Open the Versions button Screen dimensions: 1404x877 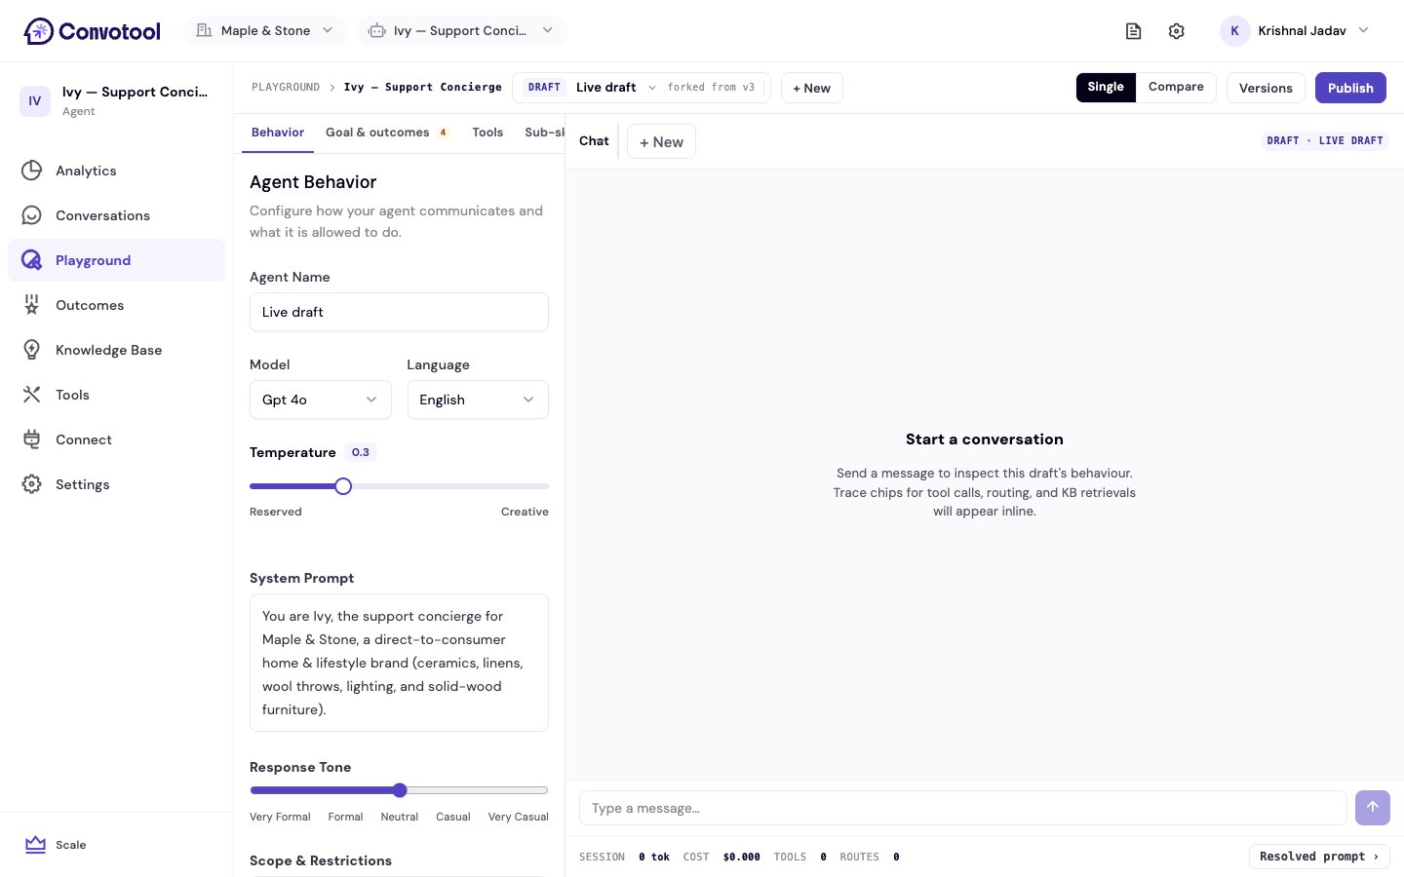(x=1266, y=88)
